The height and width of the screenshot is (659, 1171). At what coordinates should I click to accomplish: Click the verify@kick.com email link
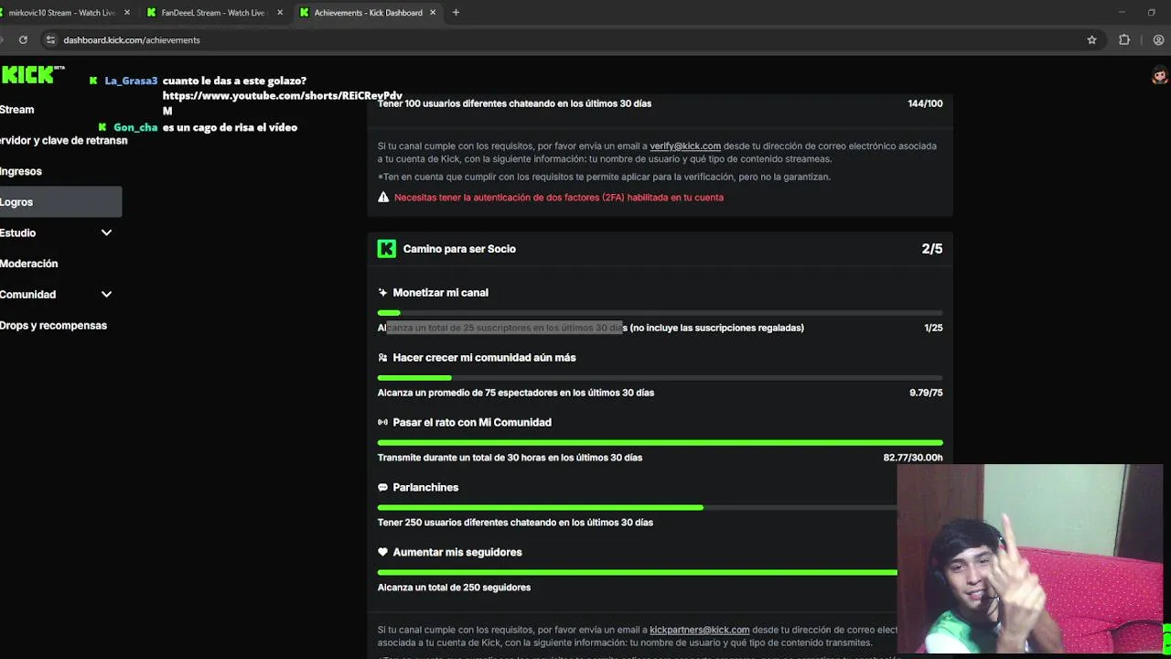pos(685,146)
